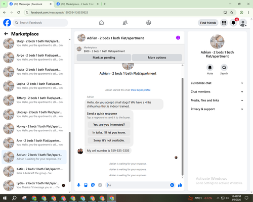This screenshot has height=202, width=253.
Task: Open the notifications bell icon
Action: click(x=233, y=23)
